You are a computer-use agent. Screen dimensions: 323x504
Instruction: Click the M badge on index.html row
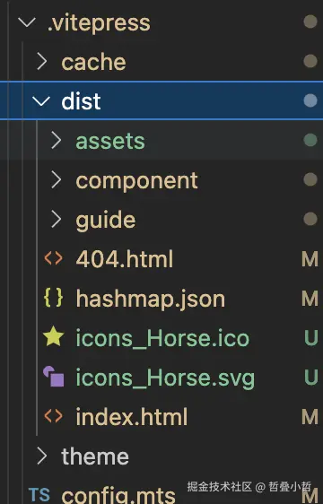tap(310, 417)
